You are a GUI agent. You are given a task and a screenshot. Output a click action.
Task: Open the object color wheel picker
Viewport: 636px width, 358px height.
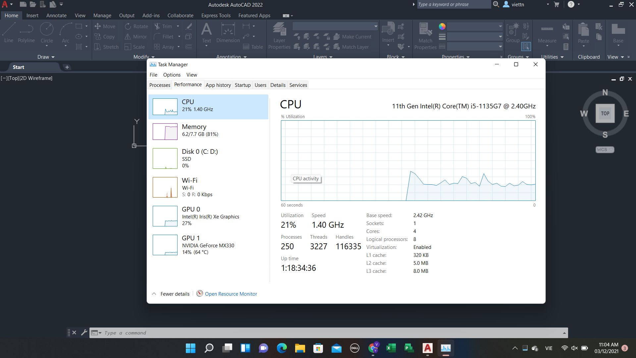[x=443, y=26]
